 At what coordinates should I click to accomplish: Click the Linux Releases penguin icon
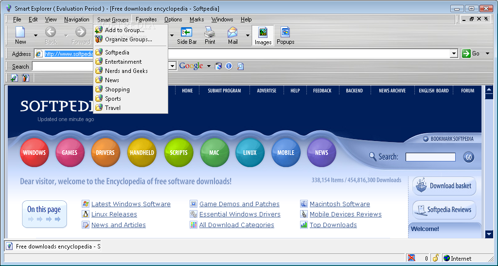(86, 214)
